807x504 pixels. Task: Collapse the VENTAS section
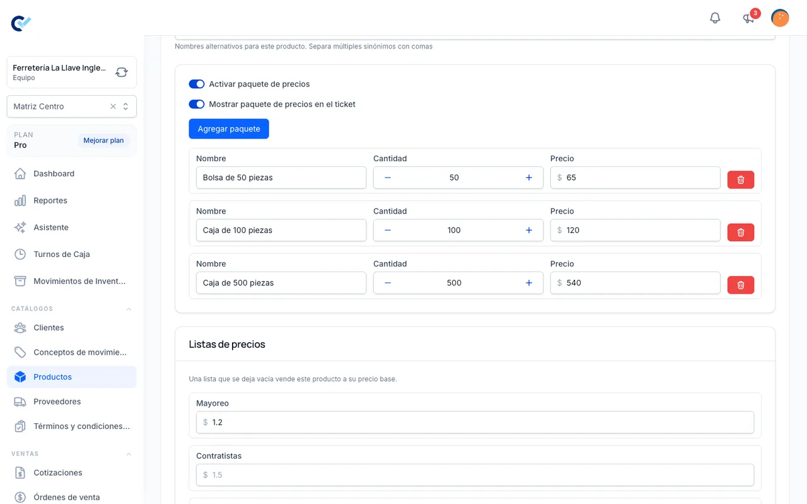[129, 454]
